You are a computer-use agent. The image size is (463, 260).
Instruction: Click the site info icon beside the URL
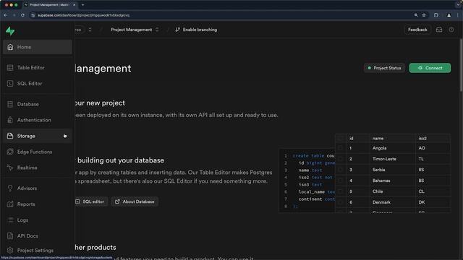[x=33, y=15]
